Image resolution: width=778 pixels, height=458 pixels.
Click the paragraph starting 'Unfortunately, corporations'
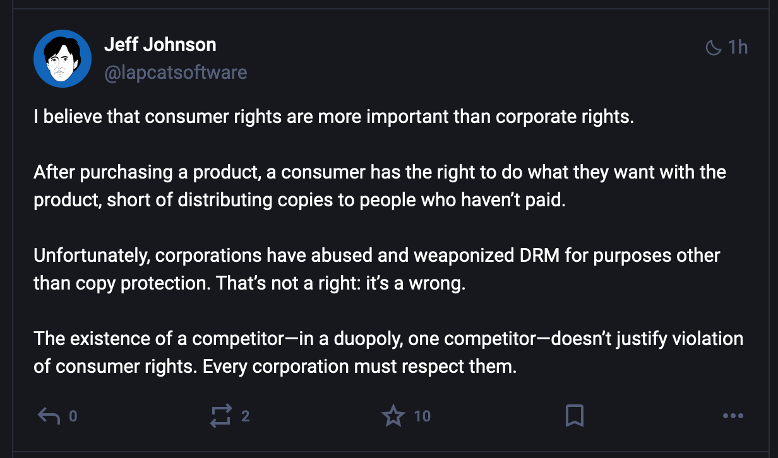[376, 269]
